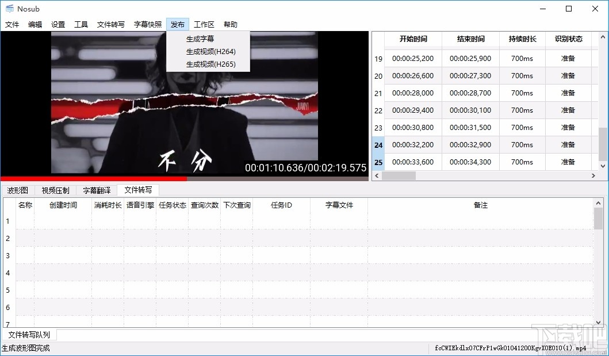Click end time 00:00:32,900 cell
Viewport: 609px width, 356px height.
pos(470,145)
